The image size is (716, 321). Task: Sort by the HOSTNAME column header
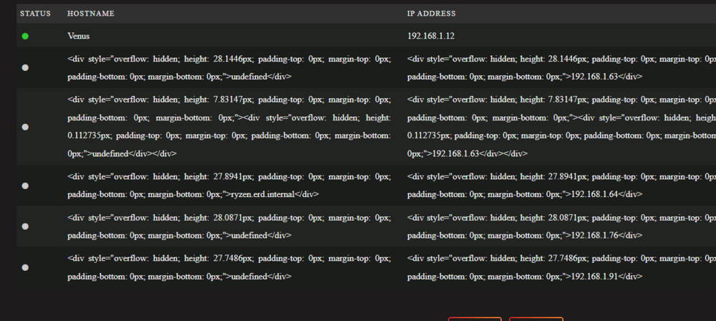point(91,14)
